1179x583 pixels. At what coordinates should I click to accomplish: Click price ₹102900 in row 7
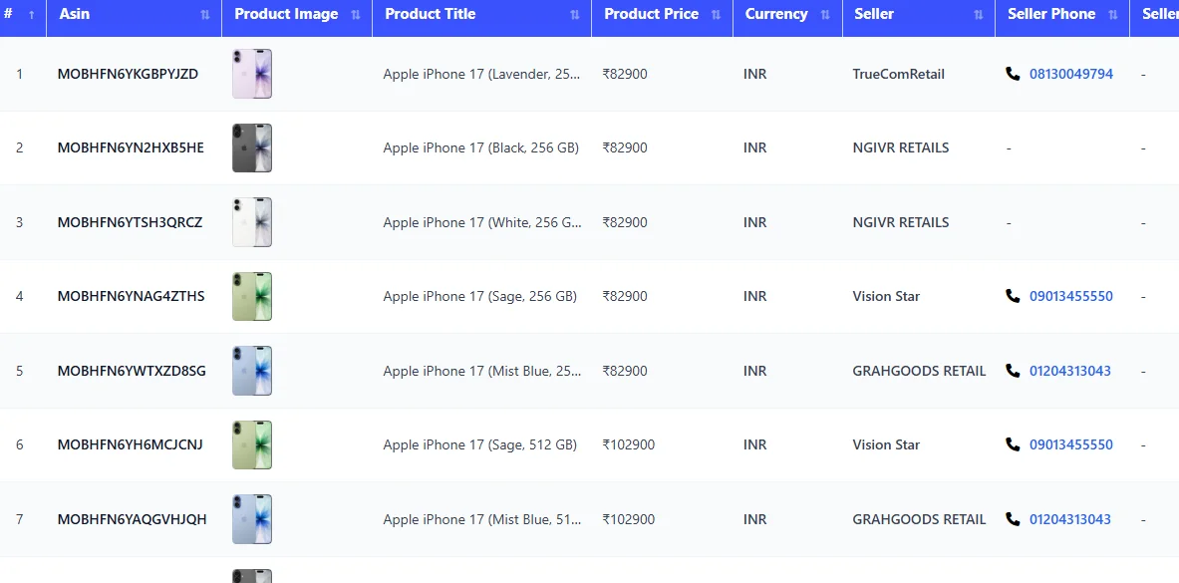tap(629, 519)
